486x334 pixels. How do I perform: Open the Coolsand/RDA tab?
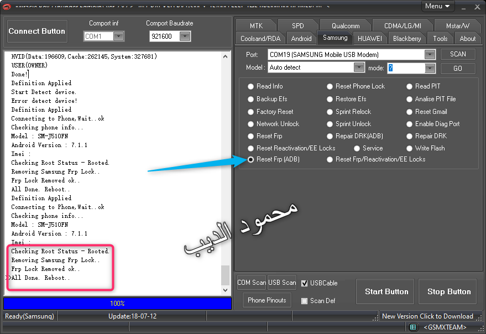[260, 39]
